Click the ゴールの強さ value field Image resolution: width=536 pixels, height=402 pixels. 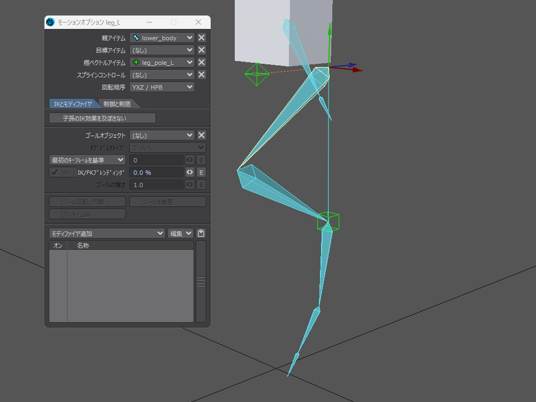(157, 185)
